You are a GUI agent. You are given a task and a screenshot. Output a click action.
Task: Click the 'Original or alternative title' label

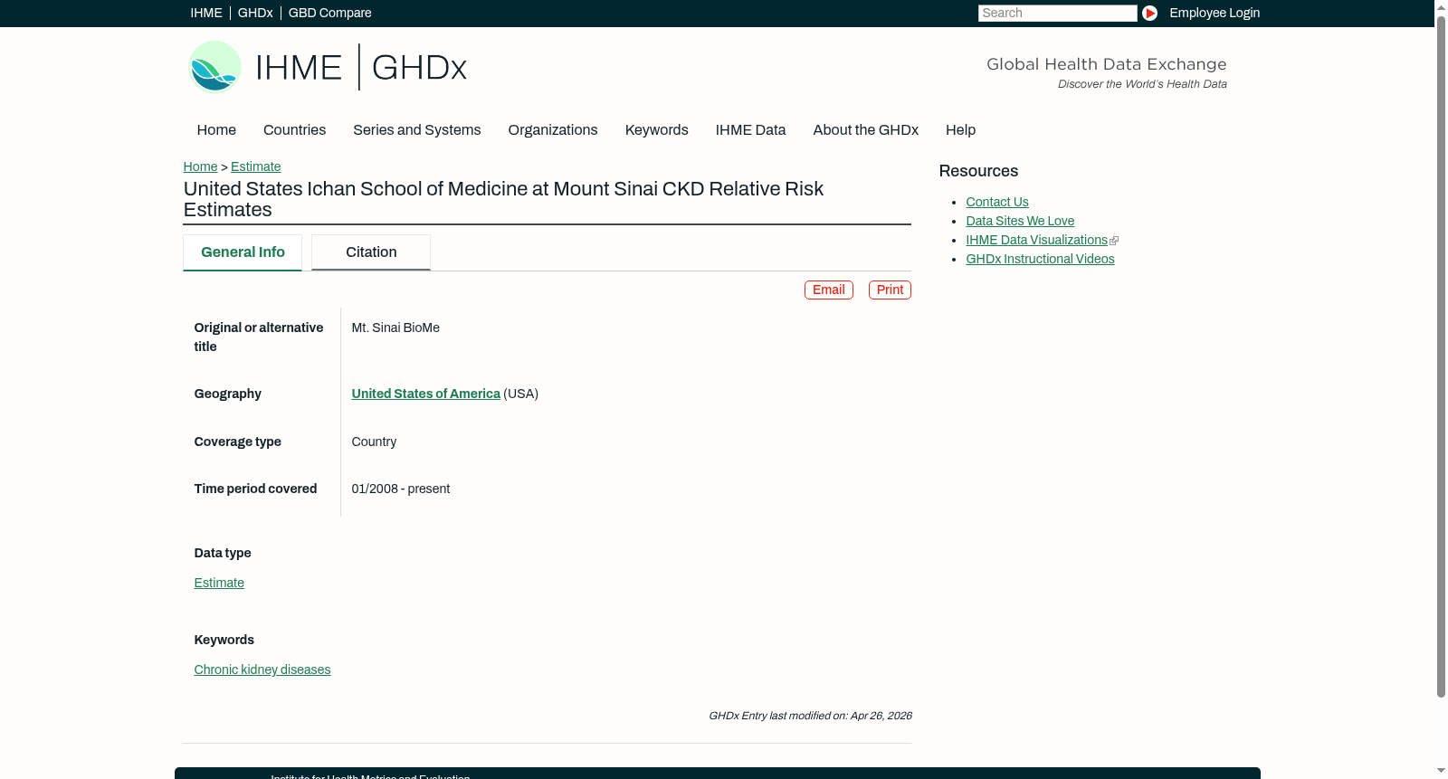pos(259,337)
